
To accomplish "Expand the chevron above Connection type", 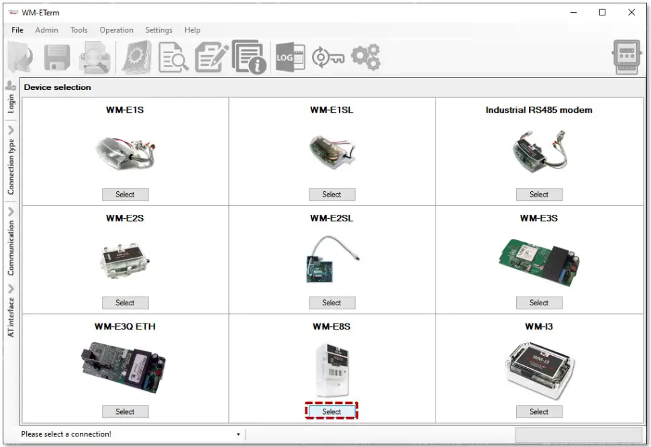I will click(11, 130).
